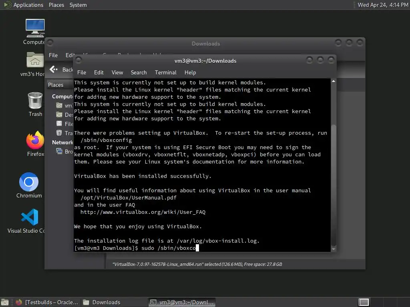Click the Firefox icon on Testbuilds taskbar button
Screen dimensions: 410x307
[x=19, y=302]
